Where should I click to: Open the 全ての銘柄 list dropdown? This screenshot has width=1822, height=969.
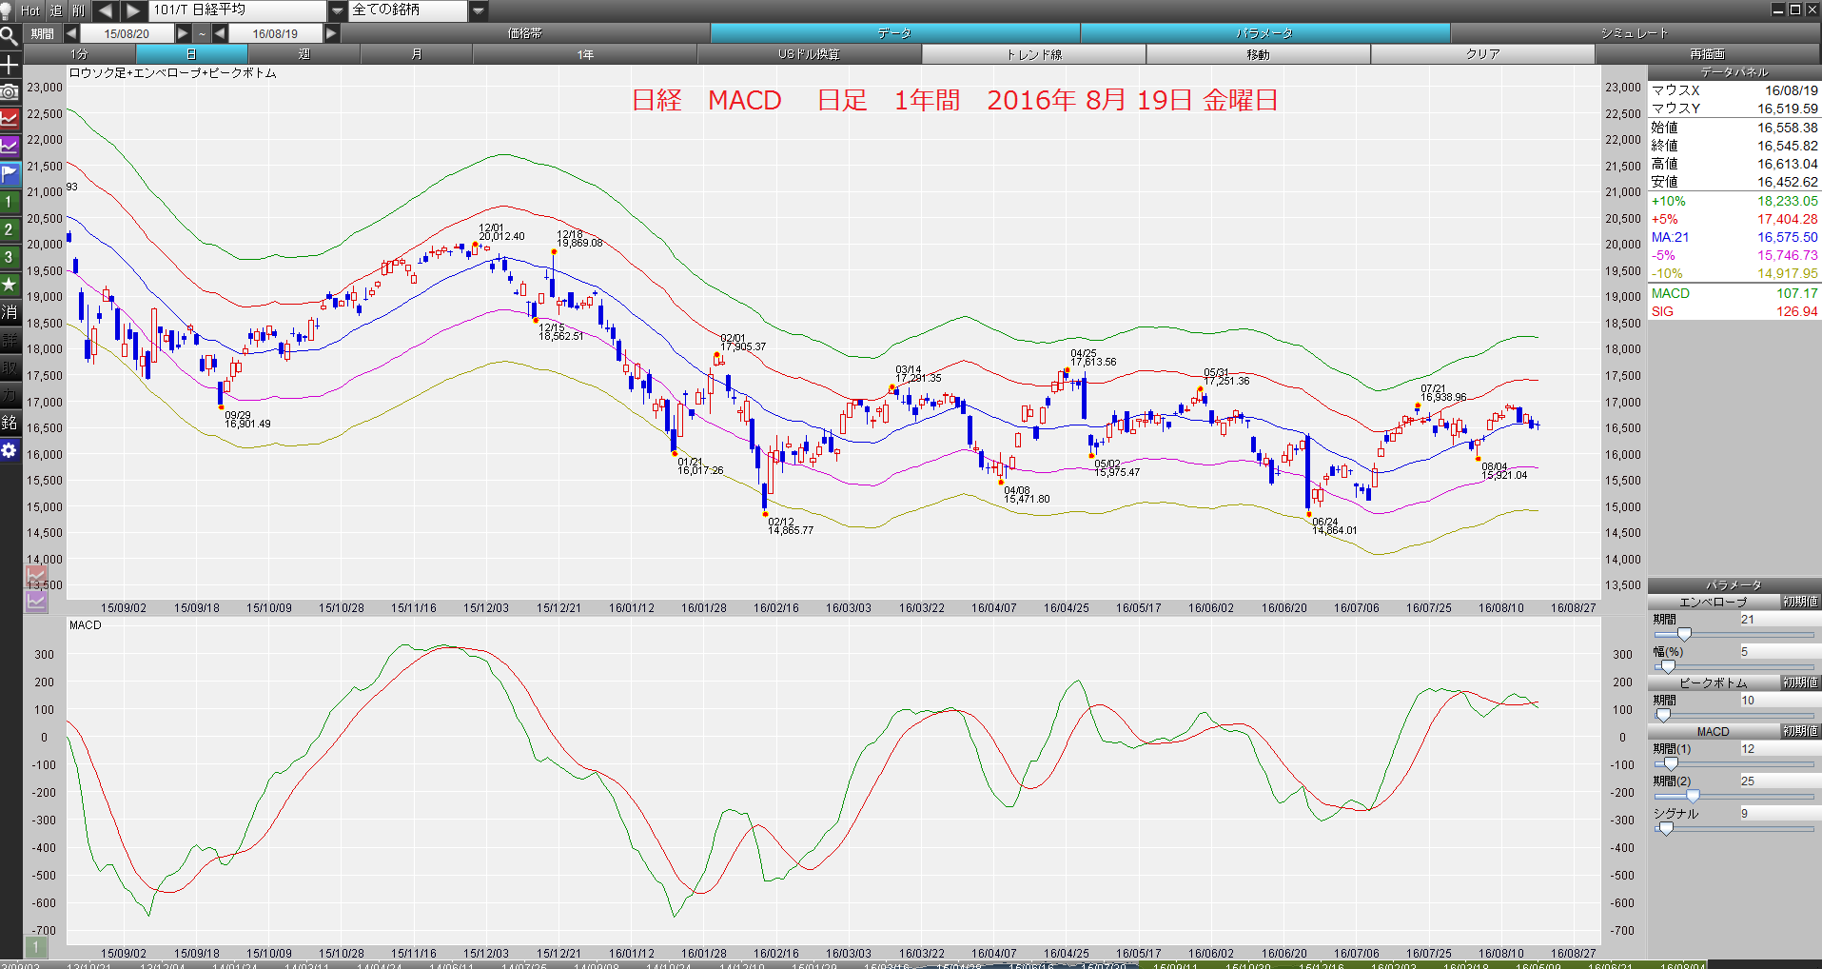479,10
